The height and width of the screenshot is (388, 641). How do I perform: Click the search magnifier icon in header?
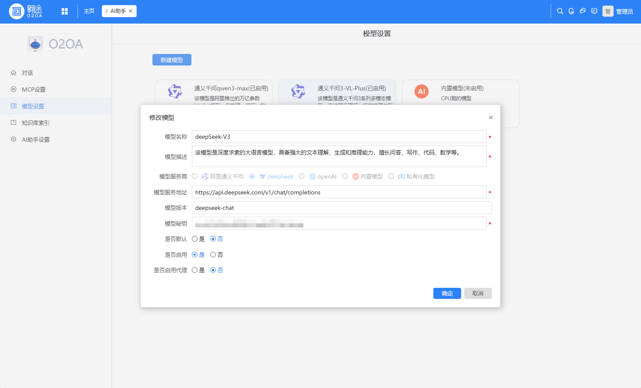click(560, 11)
